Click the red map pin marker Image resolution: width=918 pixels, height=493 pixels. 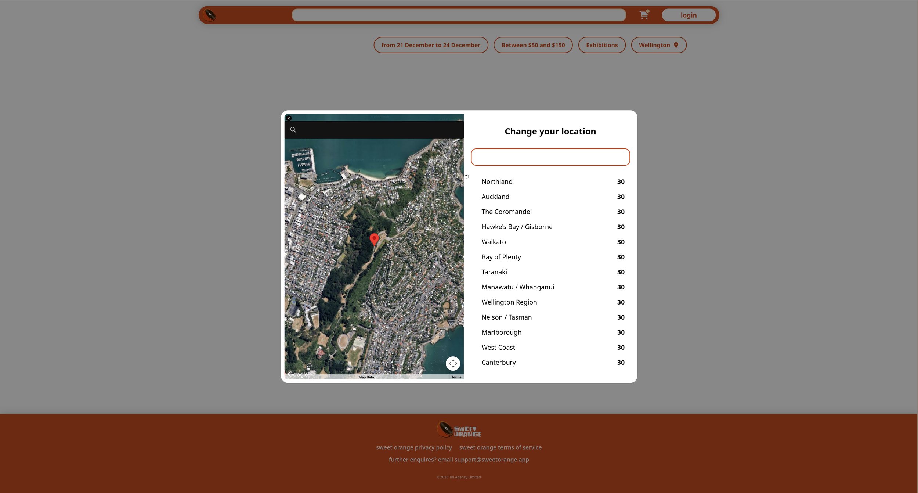point(374,239)
